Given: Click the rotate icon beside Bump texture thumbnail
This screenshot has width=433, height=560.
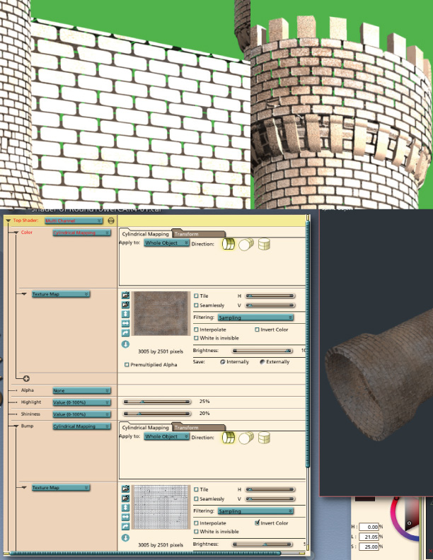Looking at the screenshot, I should click(x=125, y=527).
